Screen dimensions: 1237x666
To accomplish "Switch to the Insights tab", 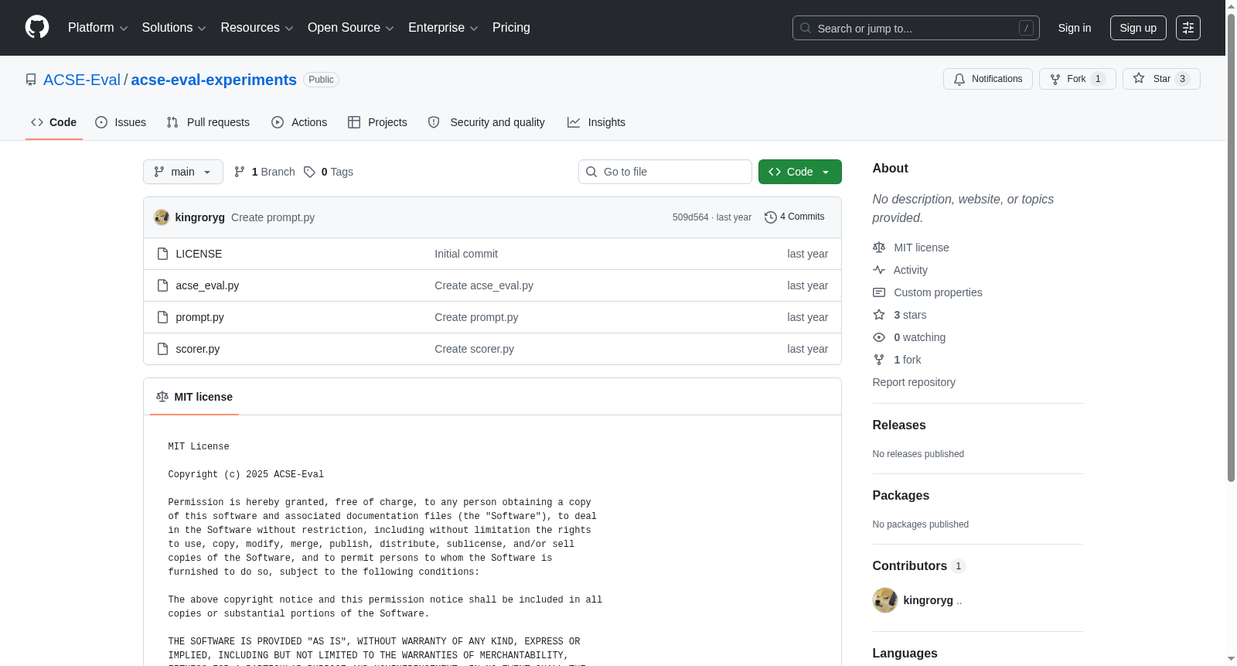I will (596, 122).
